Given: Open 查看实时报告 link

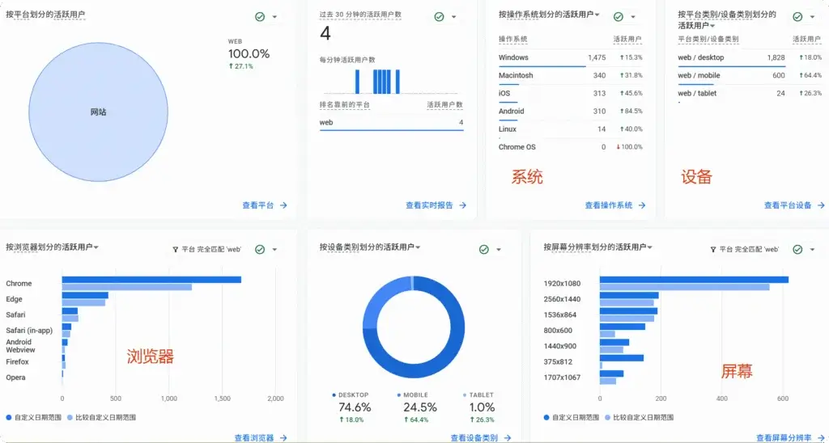Looking at the screenshot, I should 436,205.
